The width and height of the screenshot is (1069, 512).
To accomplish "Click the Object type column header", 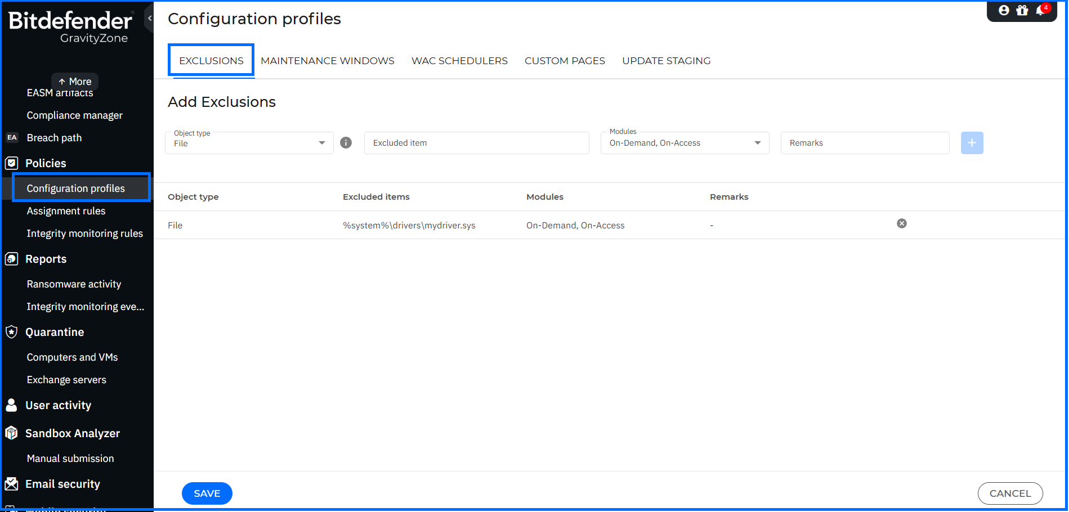I will pyautogui.click(x=193, y=197).
